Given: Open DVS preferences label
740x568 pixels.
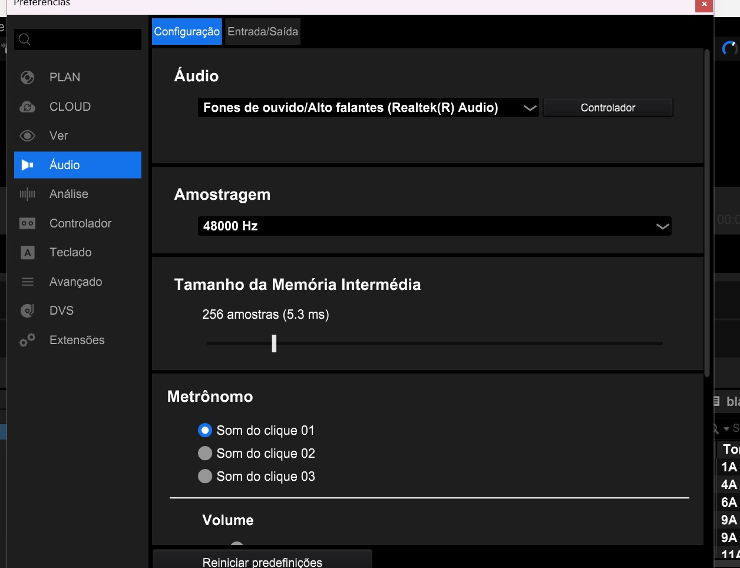Looking at the screenshot, I should pyautogui.click(x=62, y=311).
